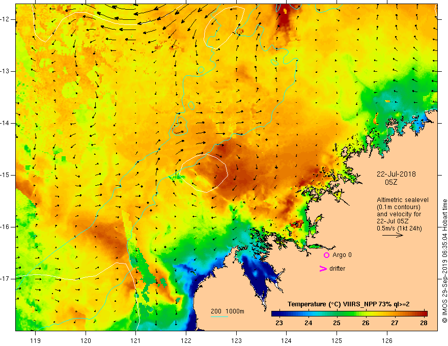Pick the dark red 28°C colorbar end

click(x=425, y=314)
